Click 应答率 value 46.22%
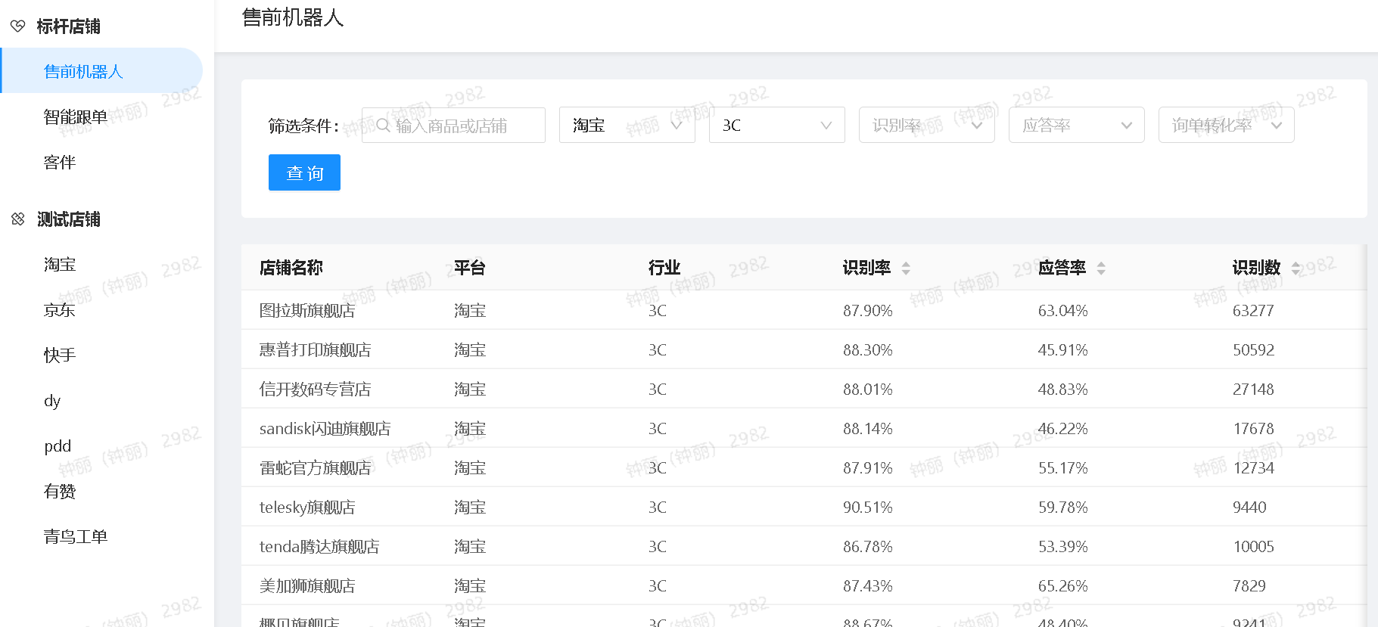The width and height of the screenshot is (1378, 627). pyautogui.click(x=1063, y=429)
